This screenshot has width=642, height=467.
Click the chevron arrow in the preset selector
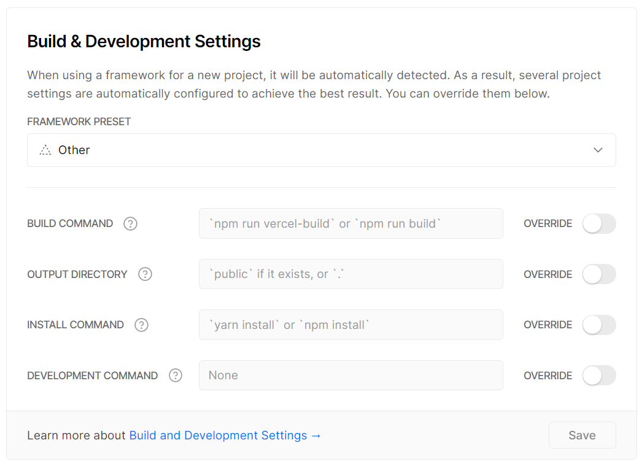click(x=598, y=150)
